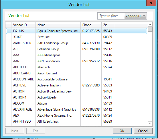
Task: Click zip code 55369
Action: [x=108, y=121]
